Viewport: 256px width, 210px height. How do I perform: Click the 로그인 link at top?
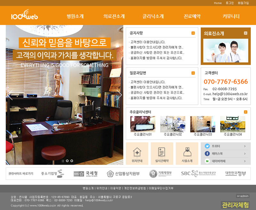230,3
